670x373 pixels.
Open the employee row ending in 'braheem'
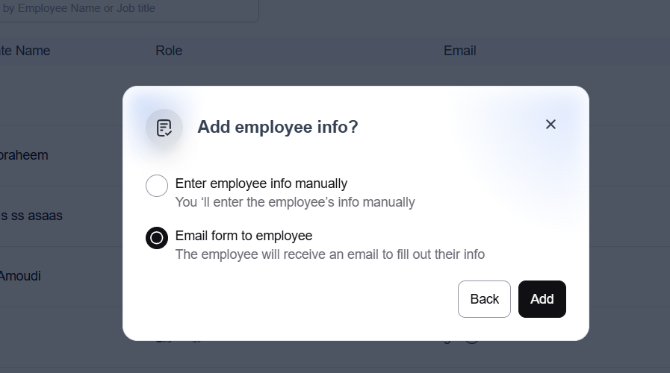coord(24,155)
